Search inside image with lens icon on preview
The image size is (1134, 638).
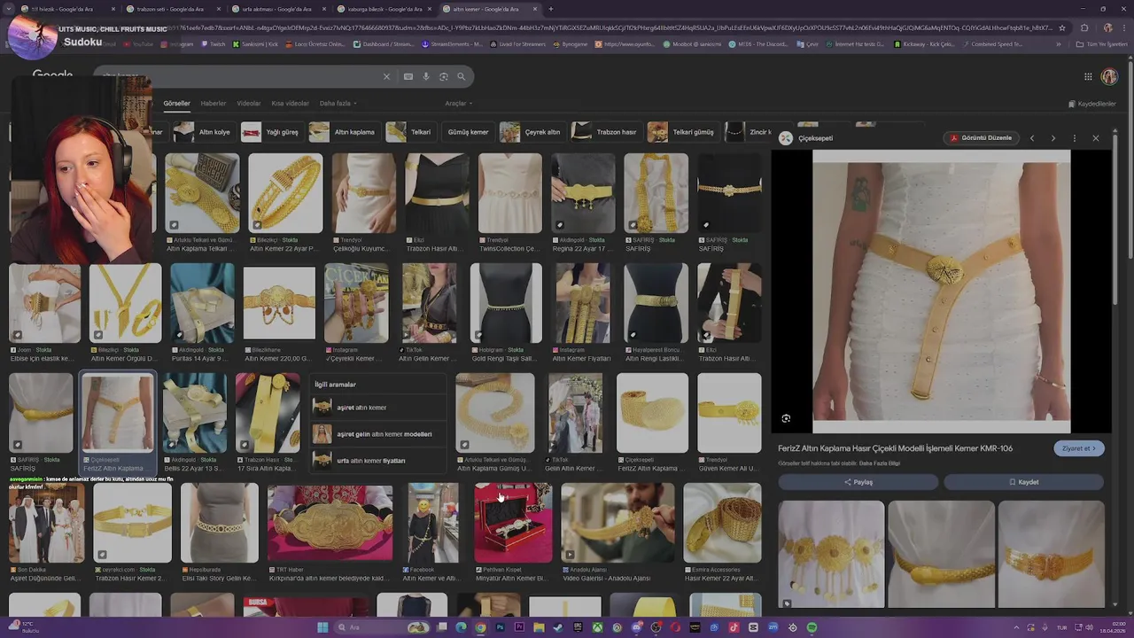point(786,418)
